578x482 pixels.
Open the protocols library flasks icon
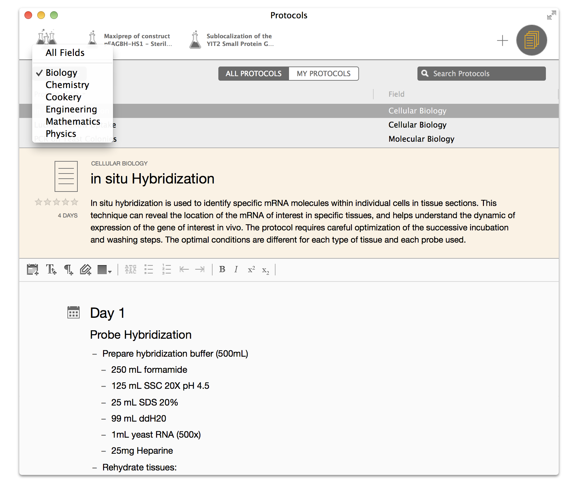pos(47,37)
